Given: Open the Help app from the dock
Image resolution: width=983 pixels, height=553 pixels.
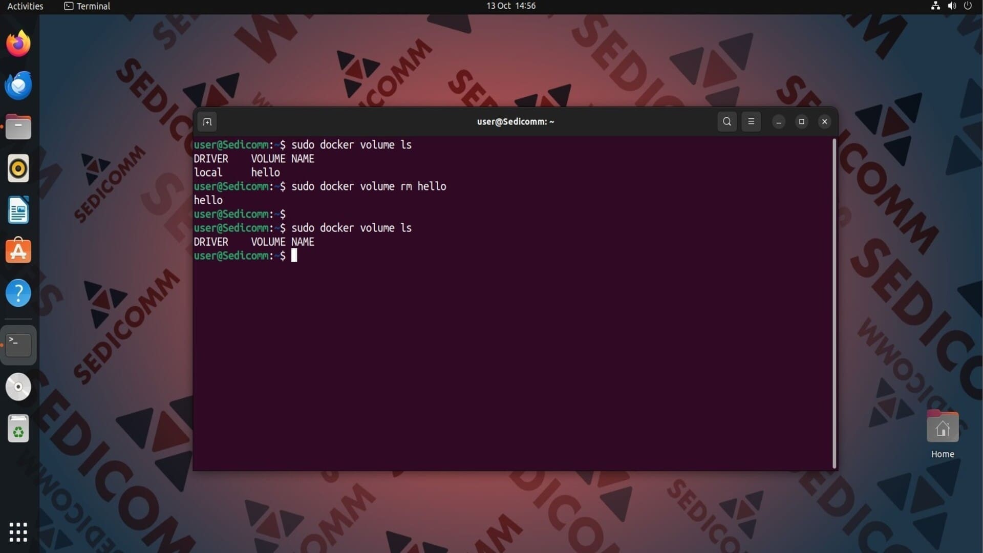Looking at the screenshot, I should [18, 293].
